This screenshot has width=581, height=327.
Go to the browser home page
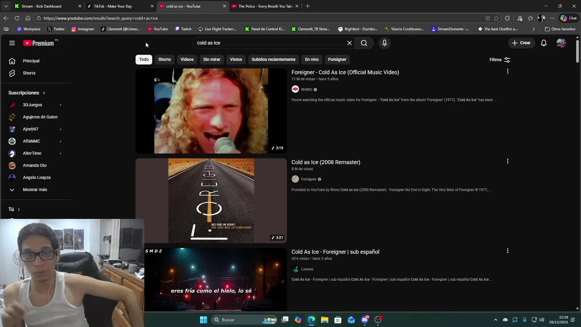28,18
